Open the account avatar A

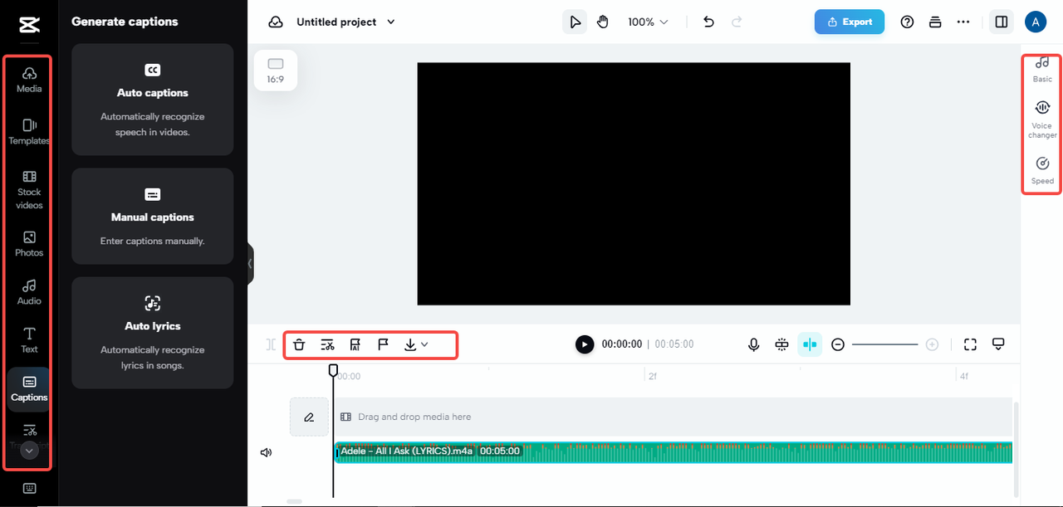pyautogui.click(x=1036, y=22)
